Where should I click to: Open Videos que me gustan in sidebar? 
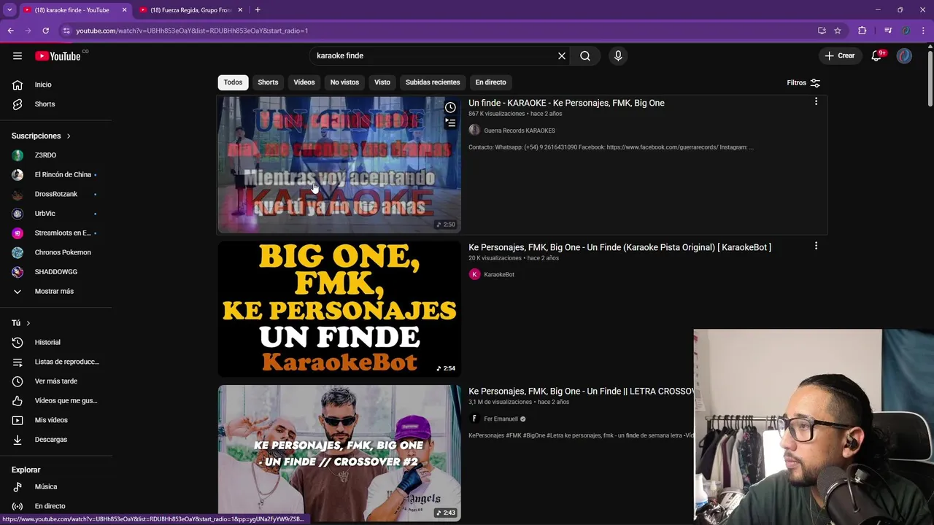click(56, 400)
